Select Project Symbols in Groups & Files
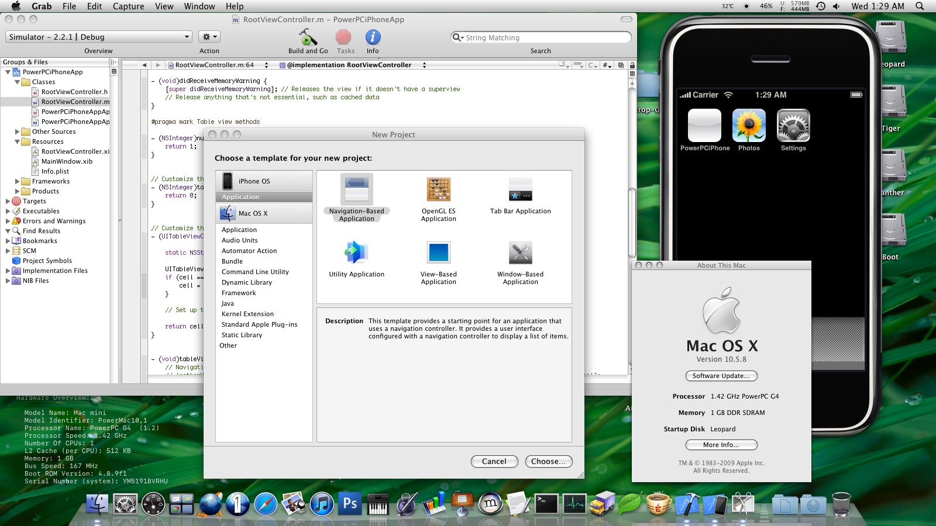The height and width of the screenshot is (526, 936). point(47,261)
